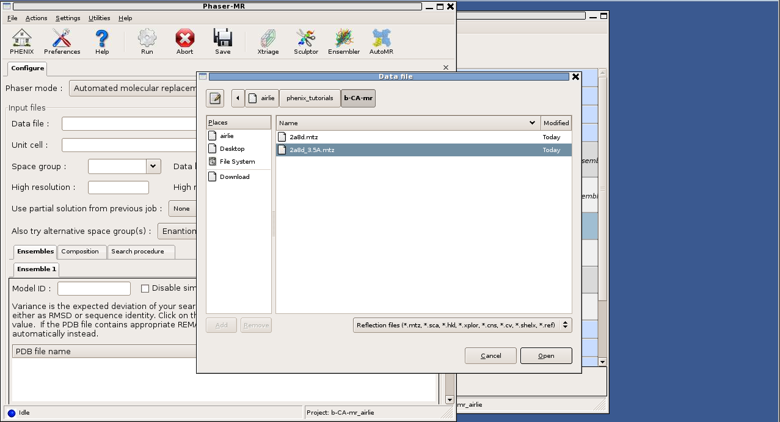
Task: Open the Reflection files filter dropdown
Action: coord(462,326)
